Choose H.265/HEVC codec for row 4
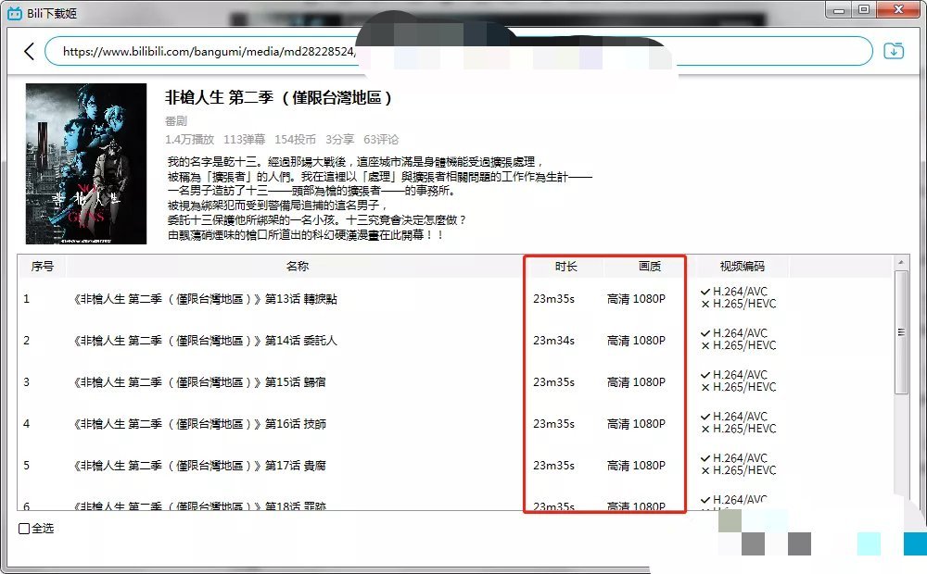Image resolution: width=927 pixels, height=574 pixels. click(x=739, y=429)
